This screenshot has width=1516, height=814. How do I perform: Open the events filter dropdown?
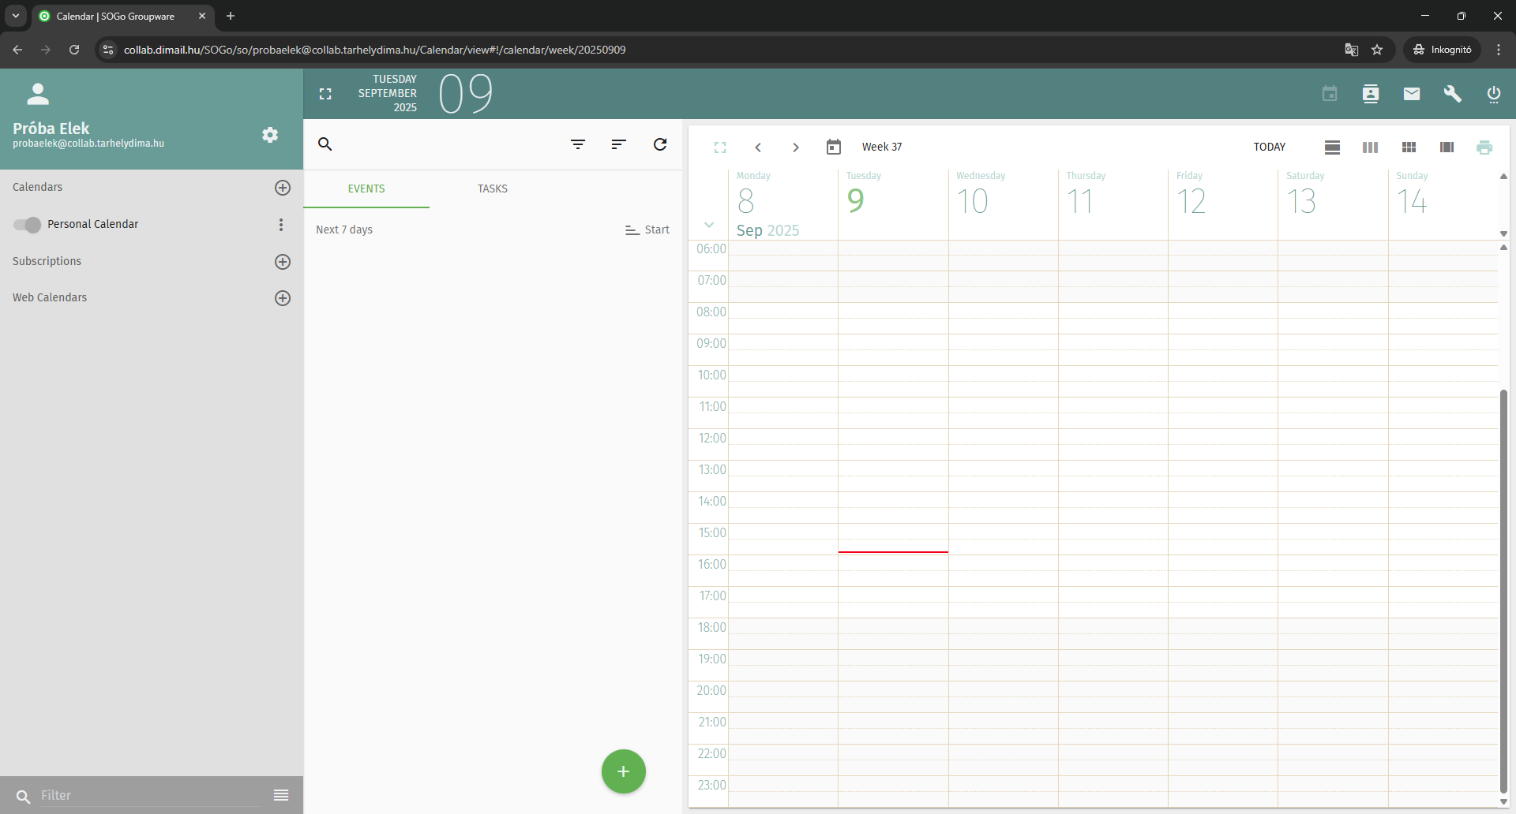[x=578, y=144]
